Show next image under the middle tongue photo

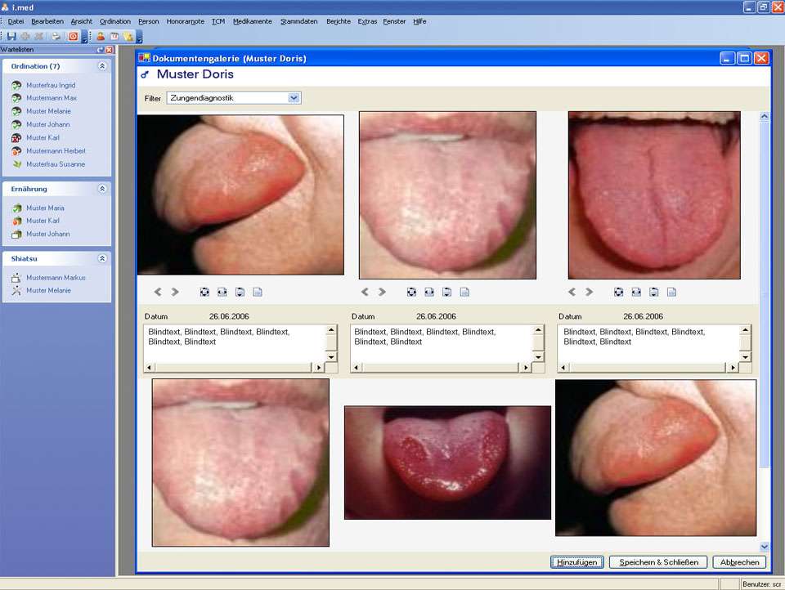pyautogui.click(x=382, y=292)
